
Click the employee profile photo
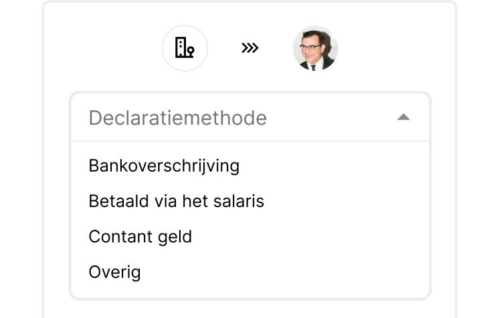coord(315,48)
